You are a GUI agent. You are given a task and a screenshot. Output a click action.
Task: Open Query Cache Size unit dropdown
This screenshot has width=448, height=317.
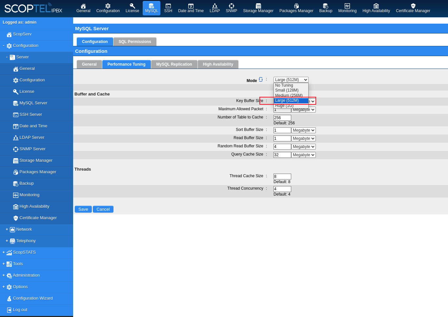click(303, 155)
